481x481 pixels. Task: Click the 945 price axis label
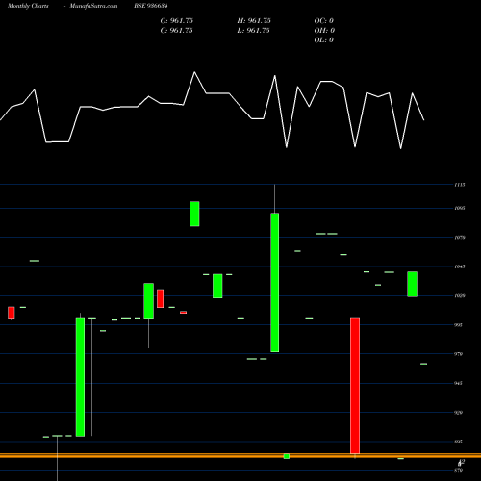(459, 383)
